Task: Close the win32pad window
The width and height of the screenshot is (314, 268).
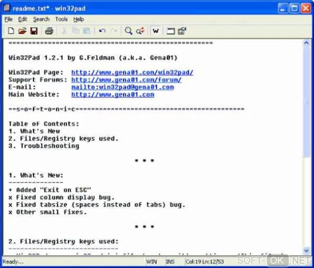Action: (306, 8)
